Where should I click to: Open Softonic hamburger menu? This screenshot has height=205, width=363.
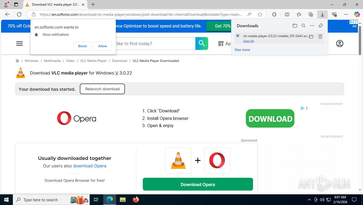[19, 44]
